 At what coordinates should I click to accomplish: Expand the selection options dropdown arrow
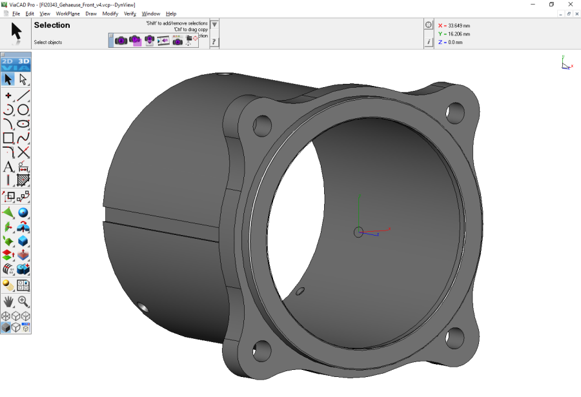coord(214,25)
